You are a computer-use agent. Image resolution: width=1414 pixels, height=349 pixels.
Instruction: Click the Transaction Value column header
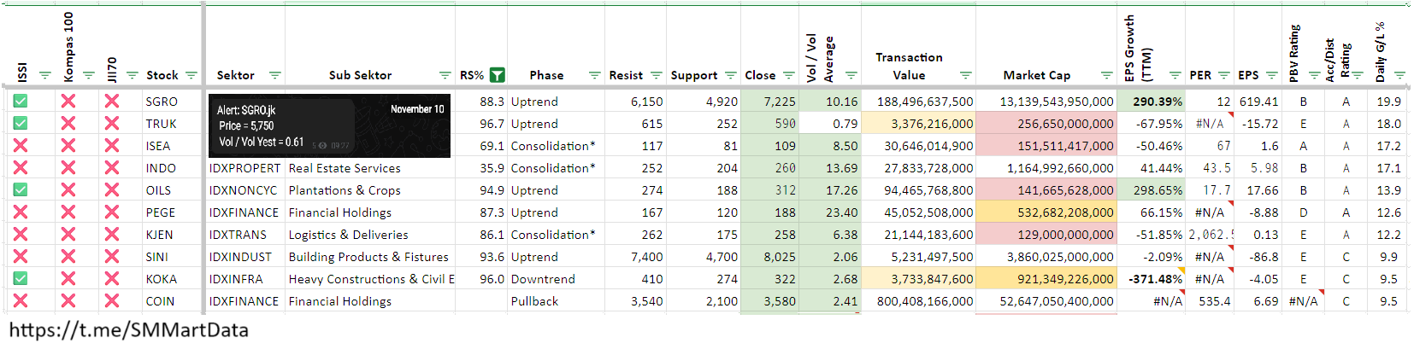click(909, 66)
